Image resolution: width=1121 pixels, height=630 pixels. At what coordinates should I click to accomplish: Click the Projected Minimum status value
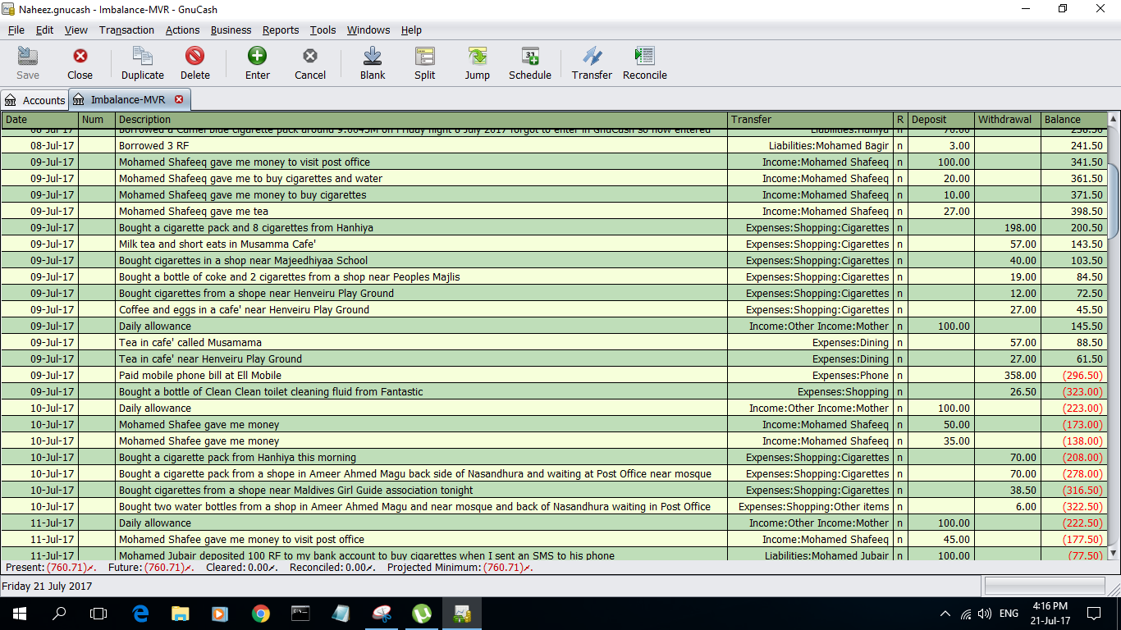click(507, 568)
